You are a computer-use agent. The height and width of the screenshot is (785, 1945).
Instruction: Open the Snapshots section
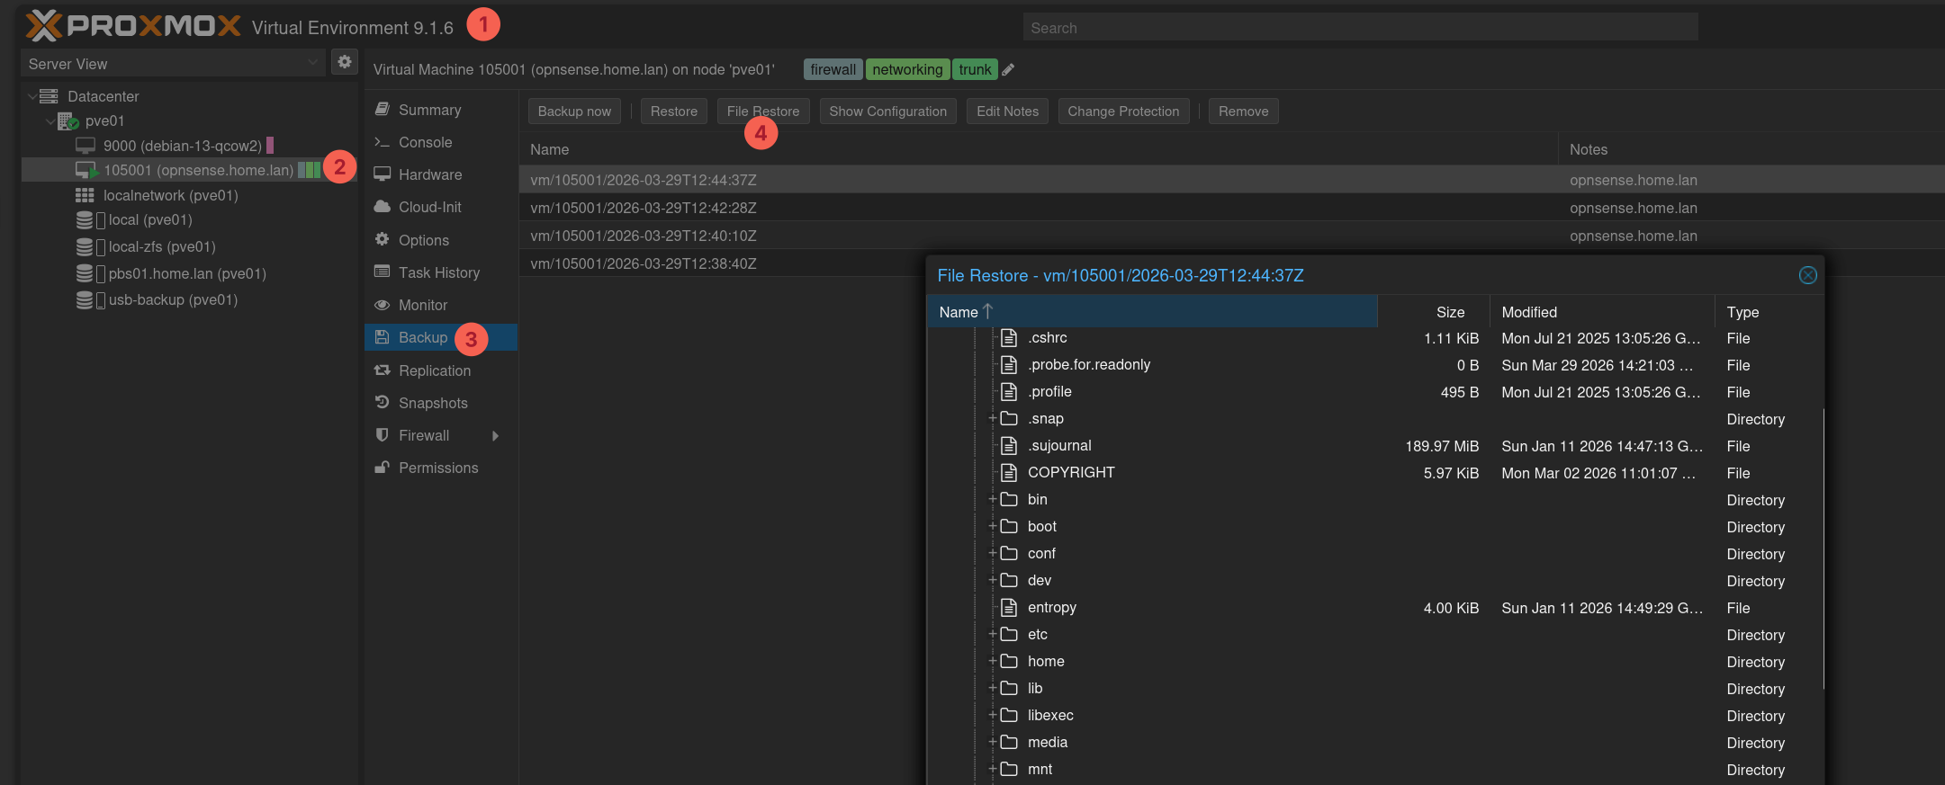point(432,403)
